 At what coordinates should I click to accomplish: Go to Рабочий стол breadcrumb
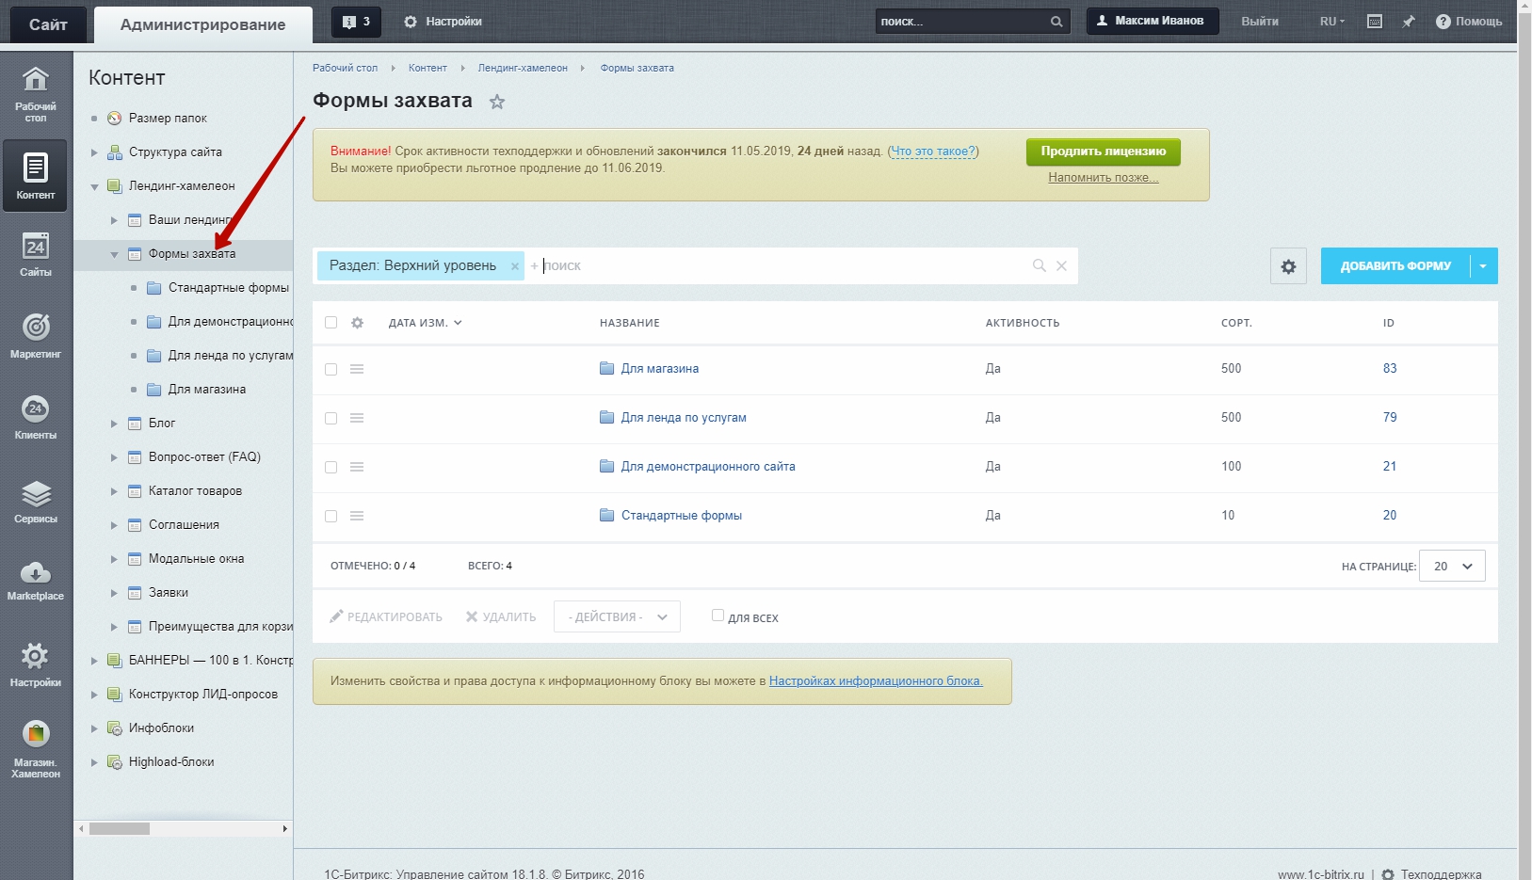tap(345, 68)
